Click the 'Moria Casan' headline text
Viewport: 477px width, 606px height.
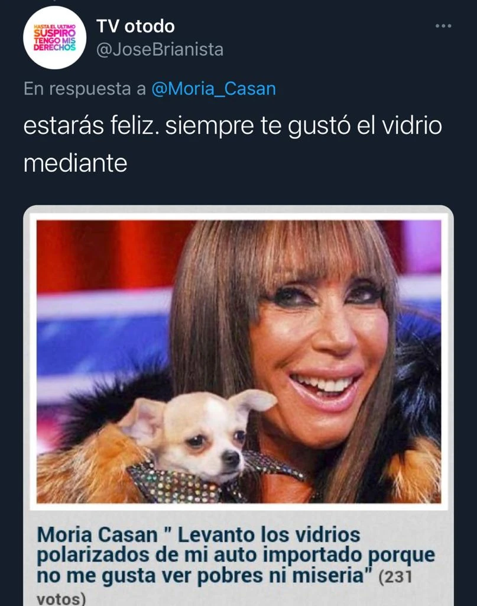pos(98,535)
